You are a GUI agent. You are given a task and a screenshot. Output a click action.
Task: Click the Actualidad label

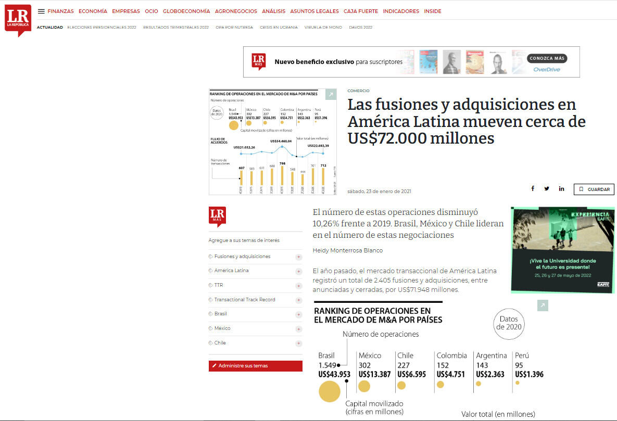tap(50, 28)
